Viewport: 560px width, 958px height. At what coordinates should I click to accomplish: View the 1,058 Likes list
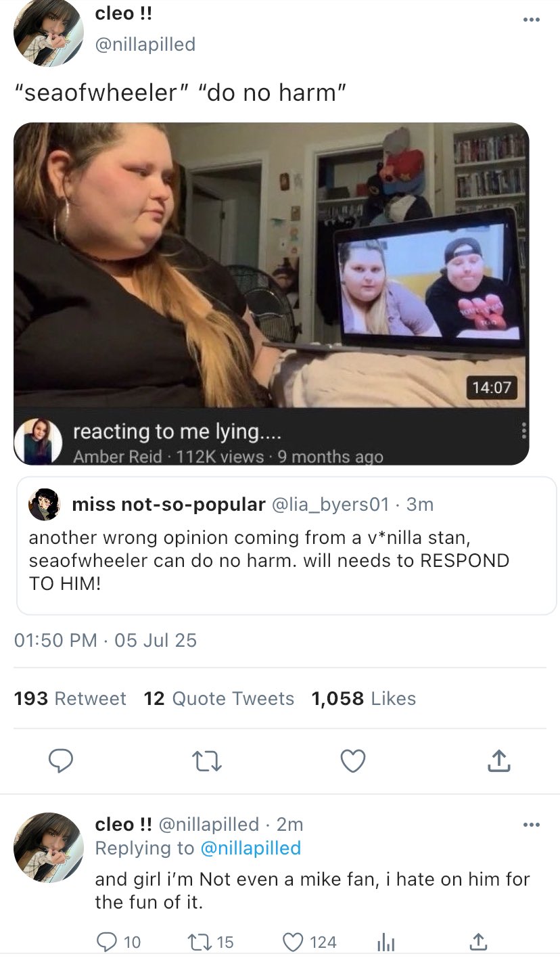pyautogui.click(x=363, y=698)
